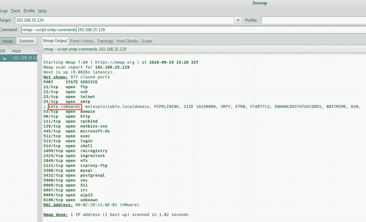This screenshot has height=222, width=366.
Task: Open the scan selection dropdown below tabs
Action: 204,49
